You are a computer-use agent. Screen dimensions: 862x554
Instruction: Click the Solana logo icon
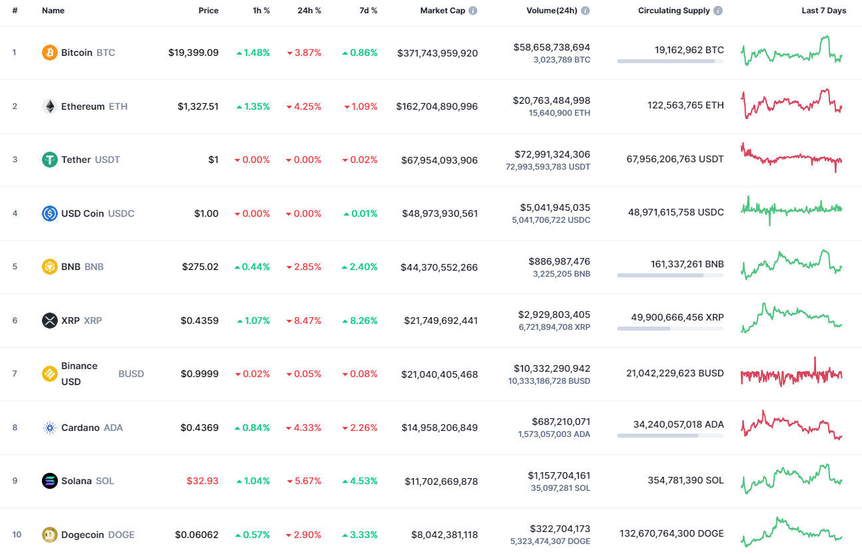pos(50,481)
